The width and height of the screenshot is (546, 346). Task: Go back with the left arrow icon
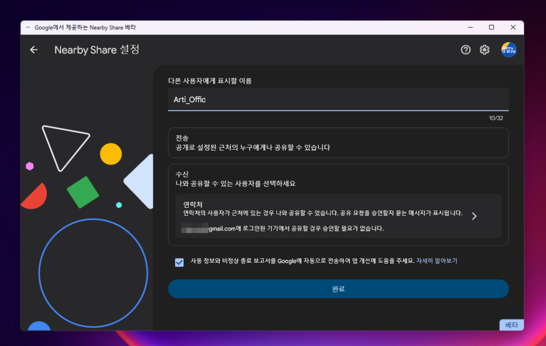point(34,50)
